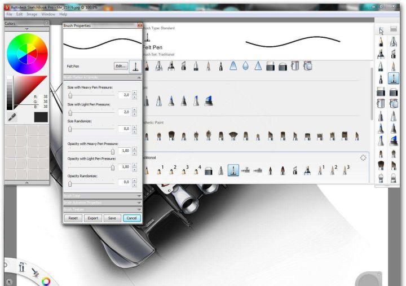Expand the Brush Texture section
Image resolution: width=406 pixels, height=286 pixels.
click(139, 209)
